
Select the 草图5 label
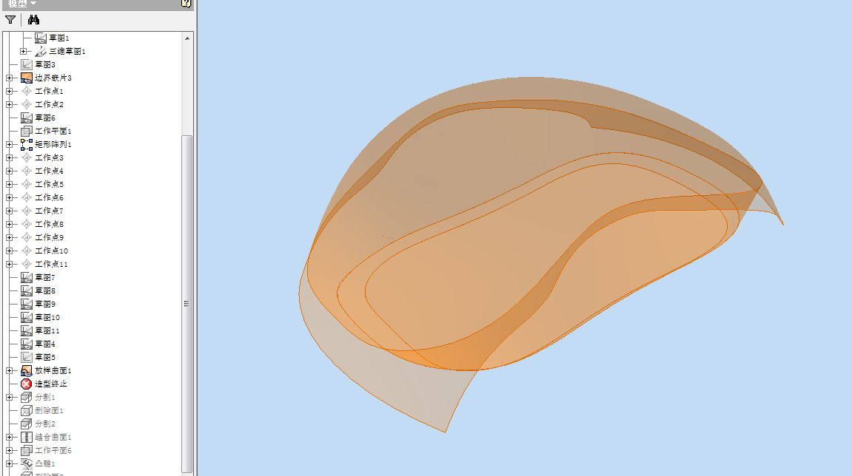coord(45,357)
